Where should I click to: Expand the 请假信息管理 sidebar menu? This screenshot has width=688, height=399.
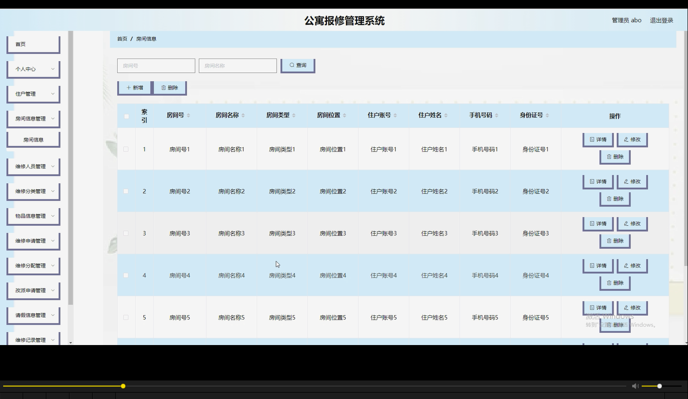tap(34, 315)
